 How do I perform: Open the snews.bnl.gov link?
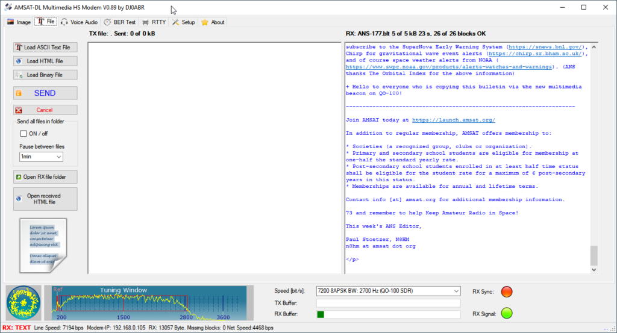(545, 47)
